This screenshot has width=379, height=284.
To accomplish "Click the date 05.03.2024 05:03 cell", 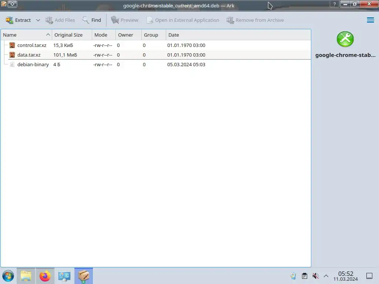I will coord(186,64).
